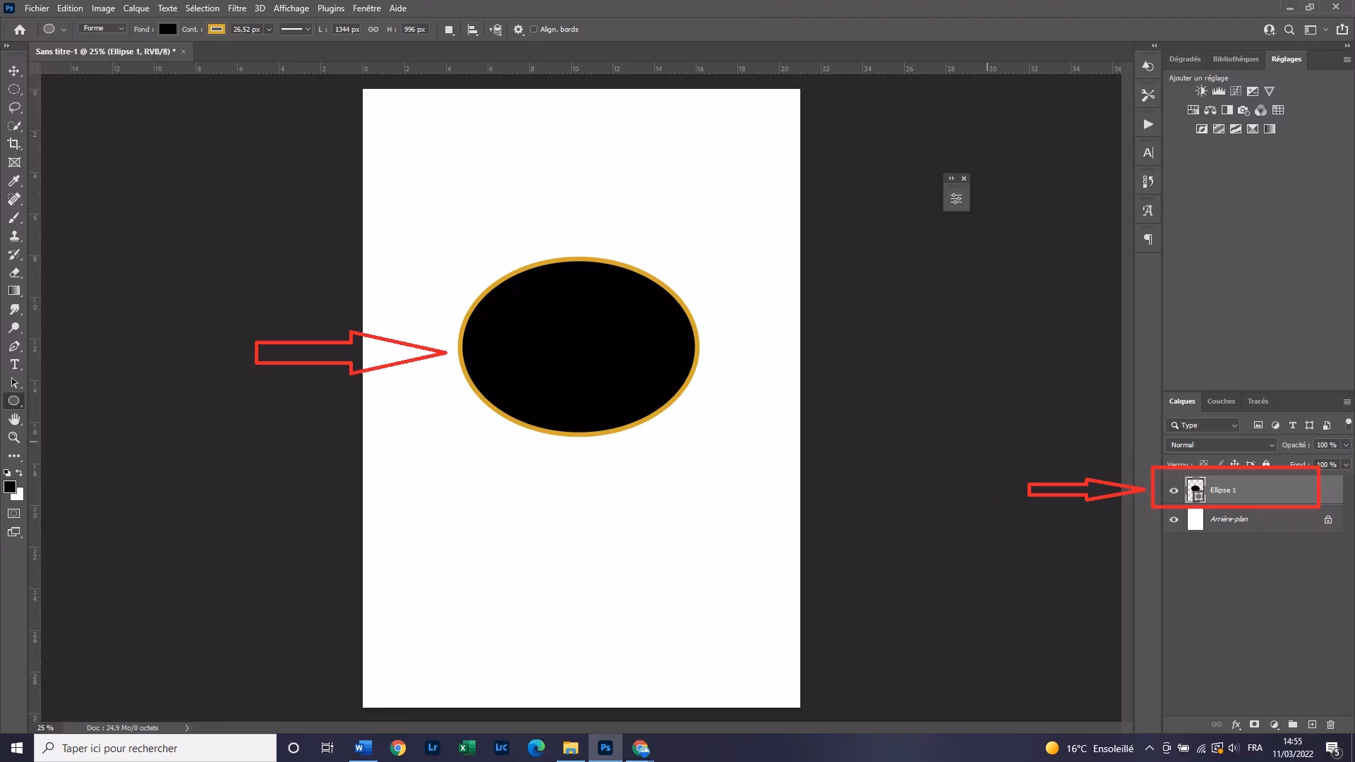Open a Courbes adjustment from the Réglages panel
The image size is (1355, 762).
tap(1236, 91)
